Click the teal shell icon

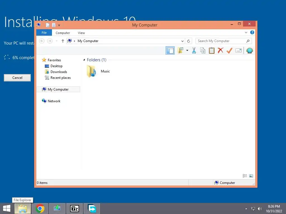pos(249,50)
